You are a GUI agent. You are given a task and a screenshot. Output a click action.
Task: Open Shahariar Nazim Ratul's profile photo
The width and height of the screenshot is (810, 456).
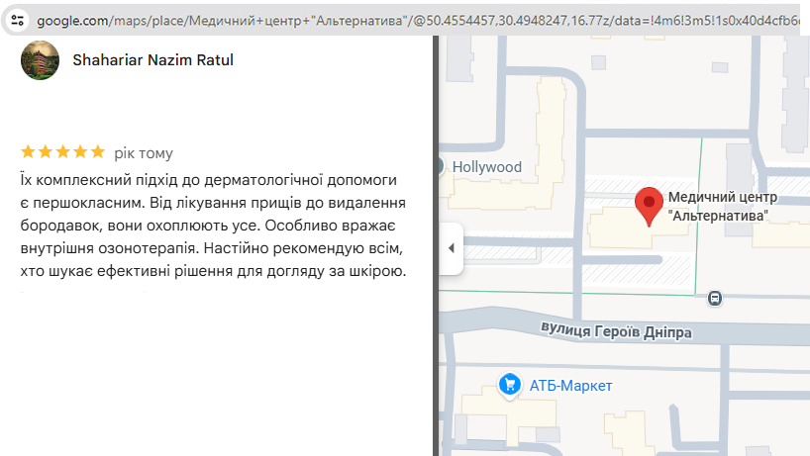(41, 60)
